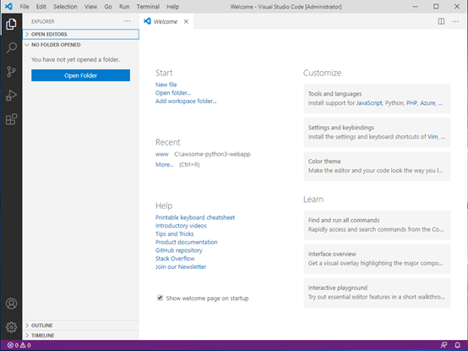
Task: Click the New file link
Action: point(166,85)
